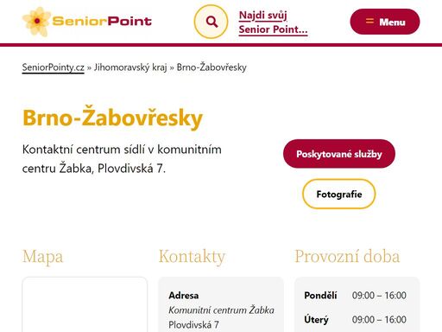
Task: Click the Mapa section heading
Action: tap(42, 257)
